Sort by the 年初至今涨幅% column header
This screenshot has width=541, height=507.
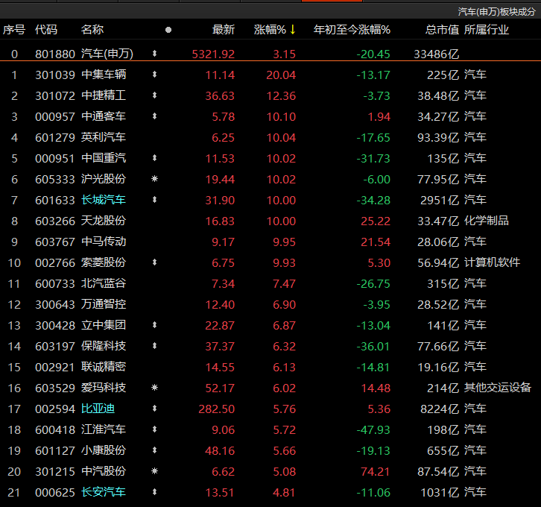pyautogui.click(x=352, y=30)
